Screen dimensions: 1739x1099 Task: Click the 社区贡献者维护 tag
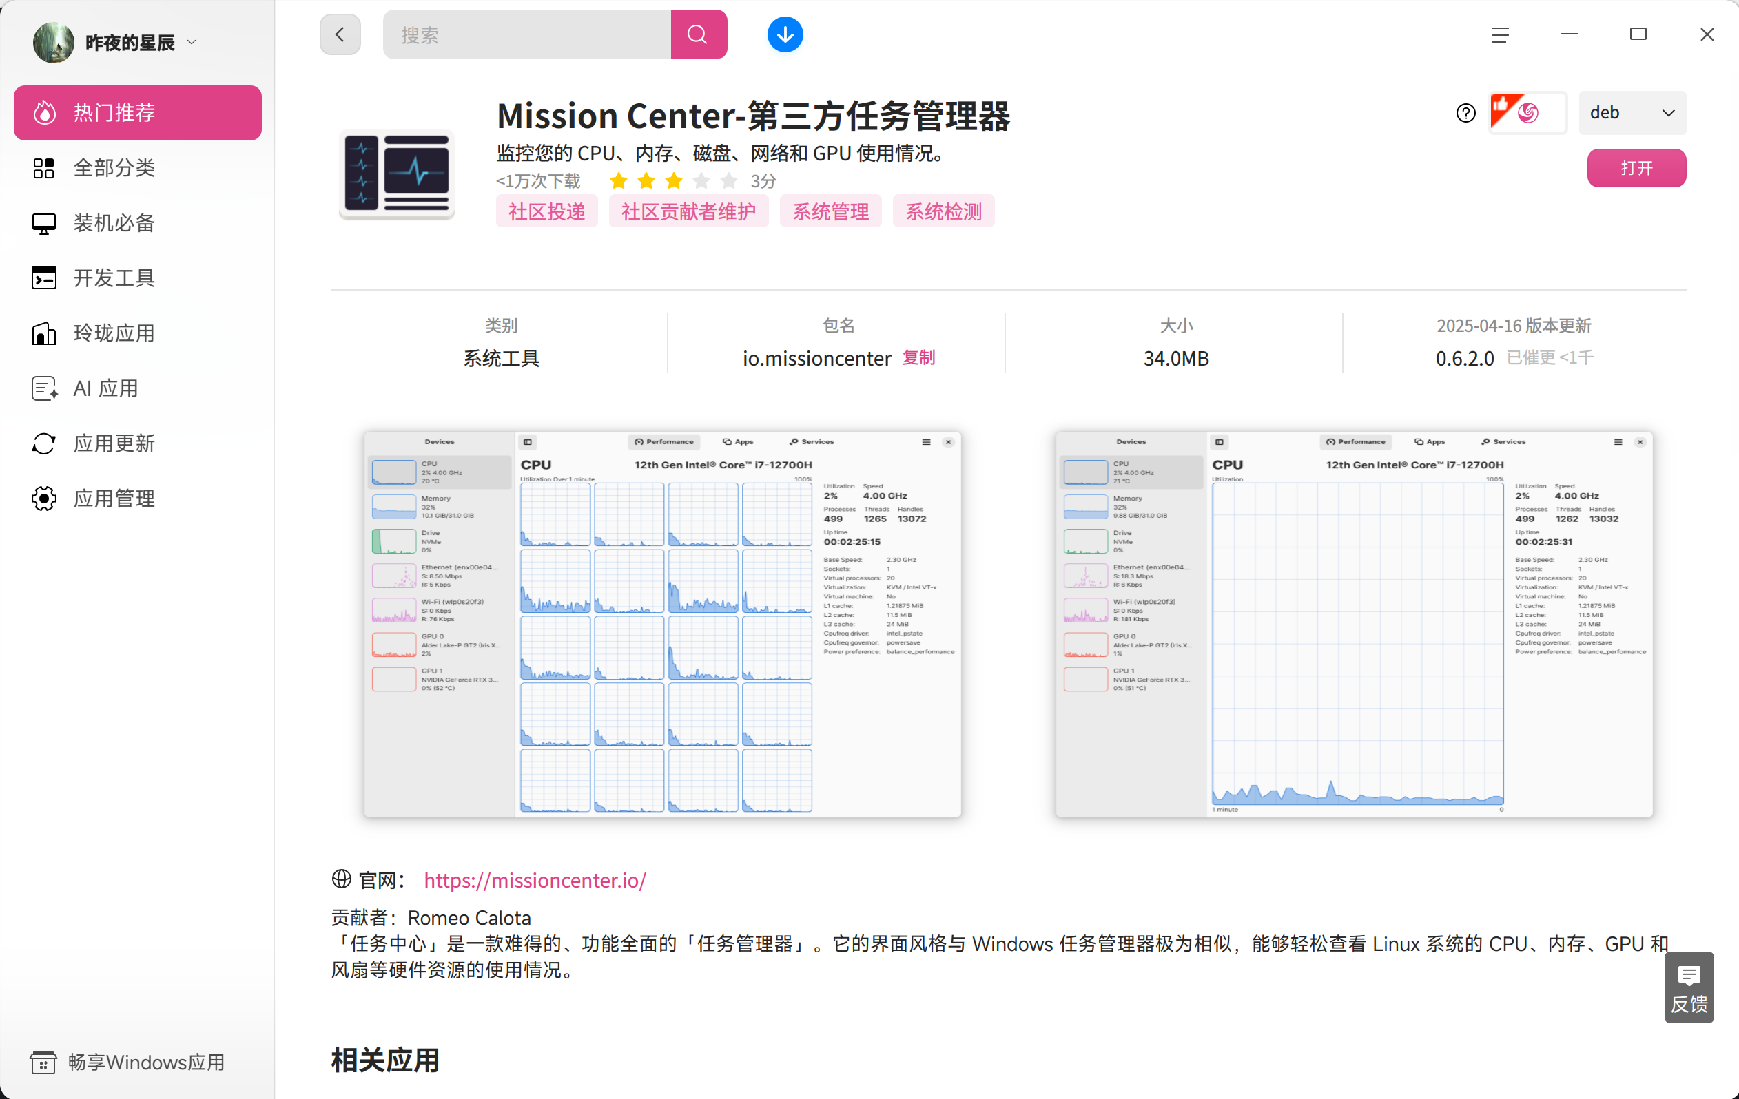tap(688, 211)
